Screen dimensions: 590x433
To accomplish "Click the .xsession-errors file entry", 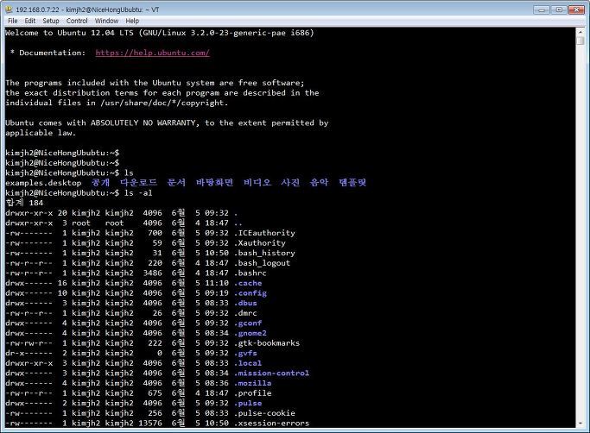I will point(271,424).
